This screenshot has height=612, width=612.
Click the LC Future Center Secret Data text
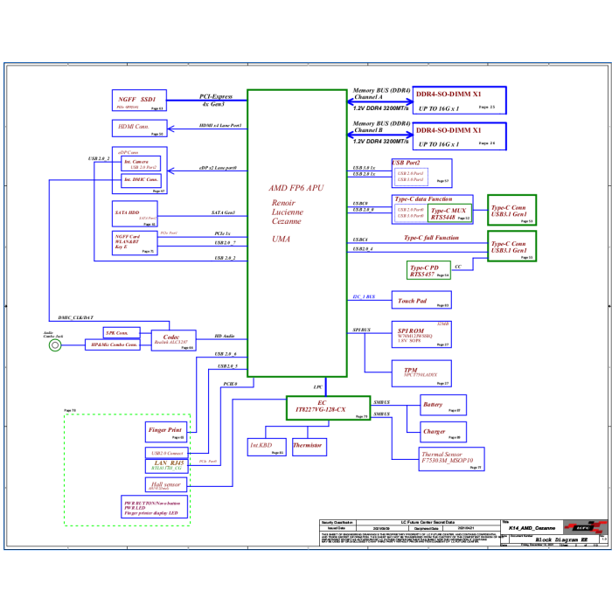click(428, 522)
